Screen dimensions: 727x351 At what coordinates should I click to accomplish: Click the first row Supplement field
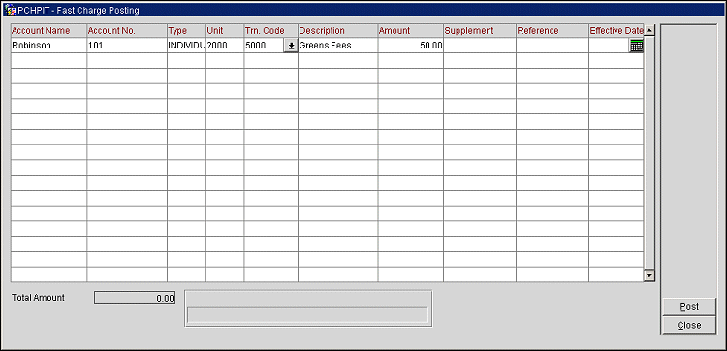pyautogui.click(x=480, y=46)
